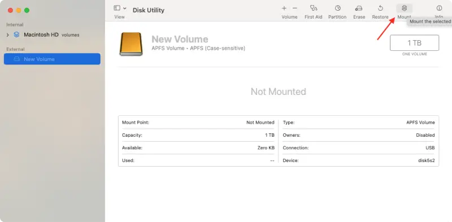Click the Mount Point: label
Image resolution: width=452 pixels, height=222 pixels.
(136, 123)
